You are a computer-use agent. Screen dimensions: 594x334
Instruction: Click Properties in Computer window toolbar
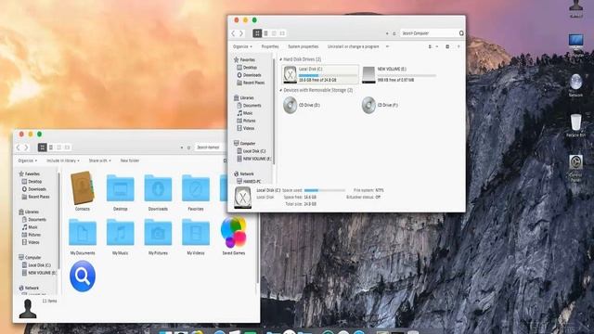click(270, 46)
